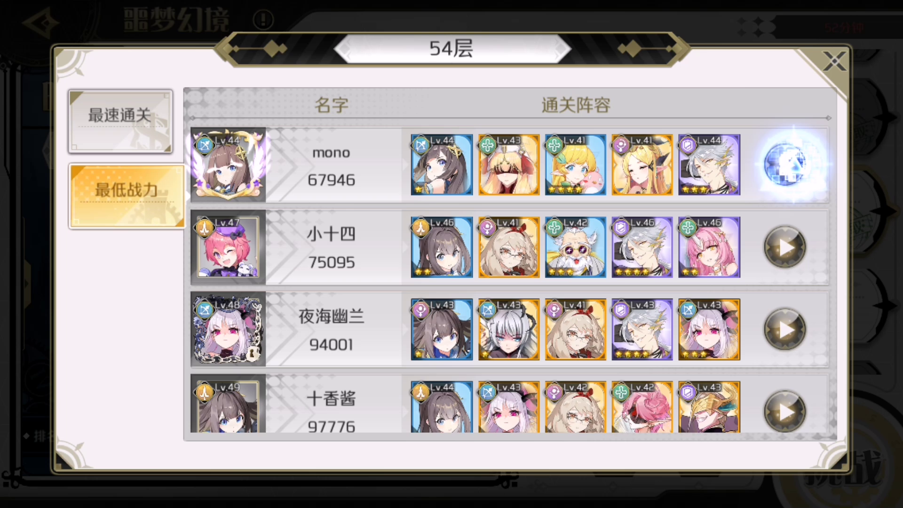Image resolution: width=903 pixels, height=508 pixels.
Task: Select 夜海幽兰's Lv.43 silver-haired cat-ear hero
Action: click(508, 329)
